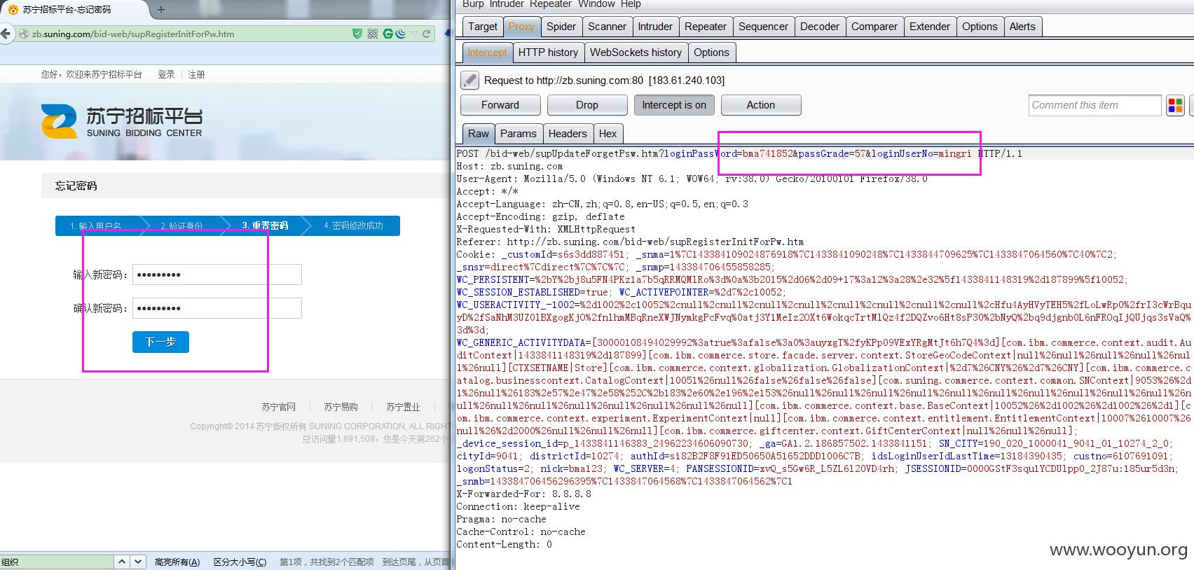
Task: Find next match with the down arrow
Action: [x=138, y=562]
